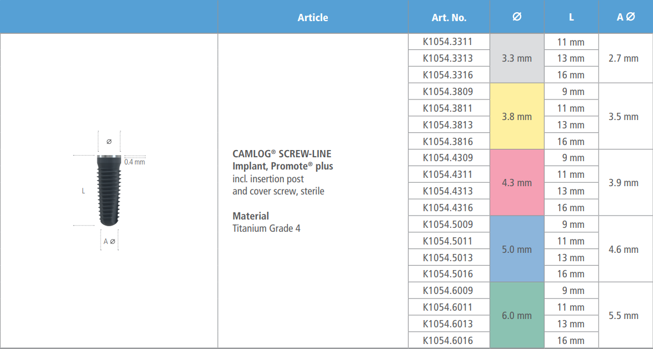Select the blue 5.0 mm diameter swatch

click(516, 250)
